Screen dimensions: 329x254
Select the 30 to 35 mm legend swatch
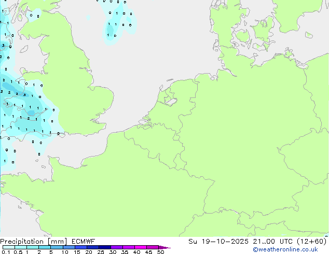117,247
